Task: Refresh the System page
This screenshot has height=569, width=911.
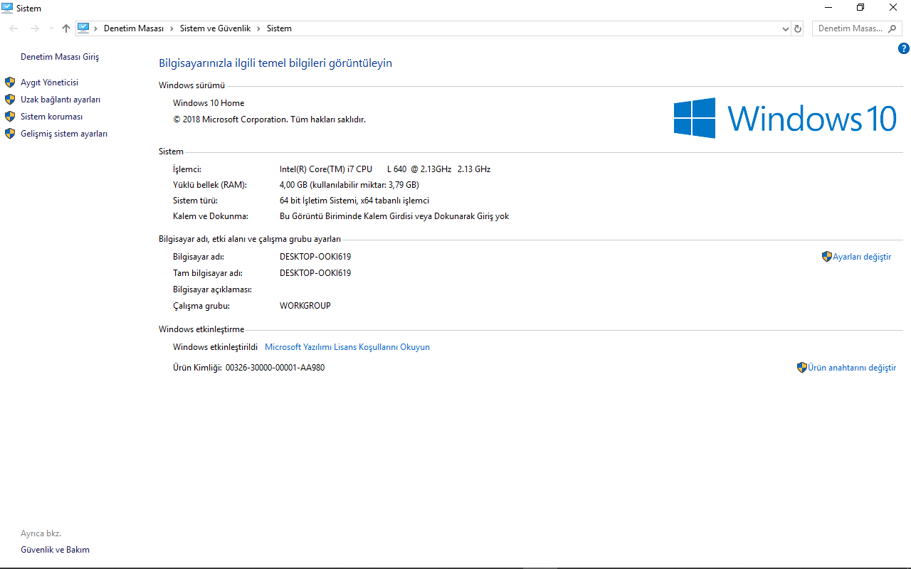Action: coord(798,28)
